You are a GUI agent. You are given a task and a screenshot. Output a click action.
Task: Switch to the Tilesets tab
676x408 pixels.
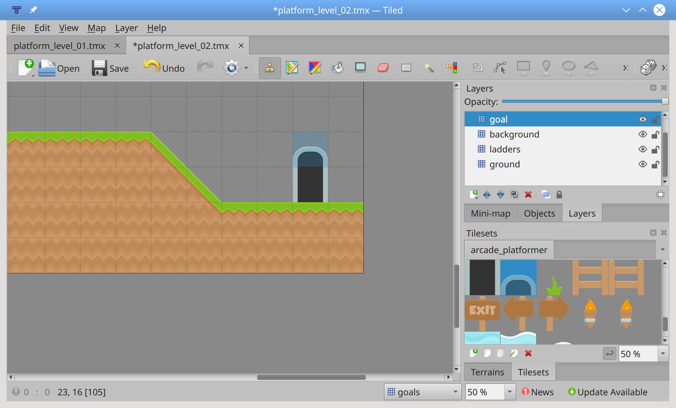(533, 372)
